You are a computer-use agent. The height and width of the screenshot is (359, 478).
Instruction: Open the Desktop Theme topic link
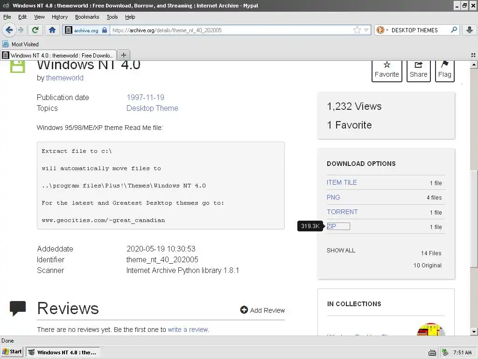(152, 108)
